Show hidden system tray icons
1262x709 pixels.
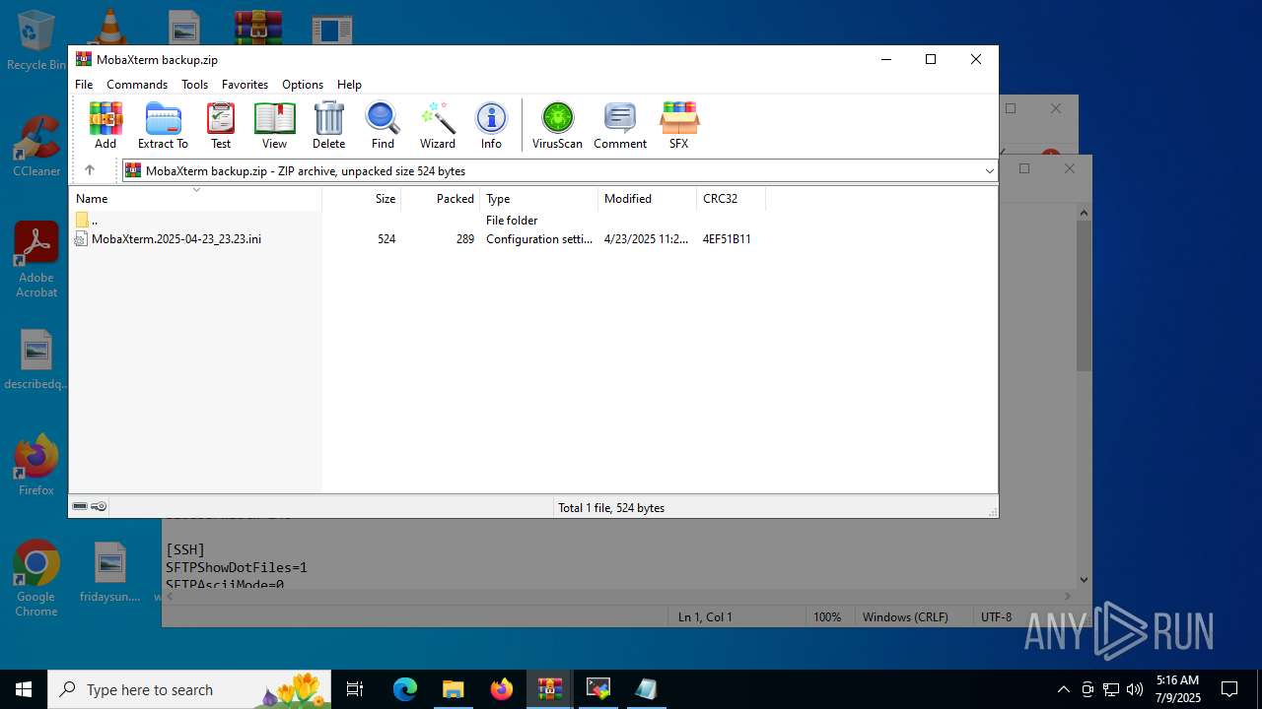click(x=1063, y=689)
